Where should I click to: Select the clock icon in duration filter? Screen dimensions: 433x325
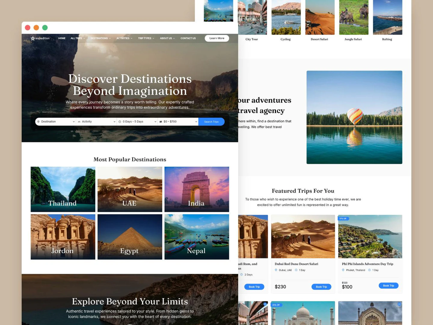pos(120,122)
